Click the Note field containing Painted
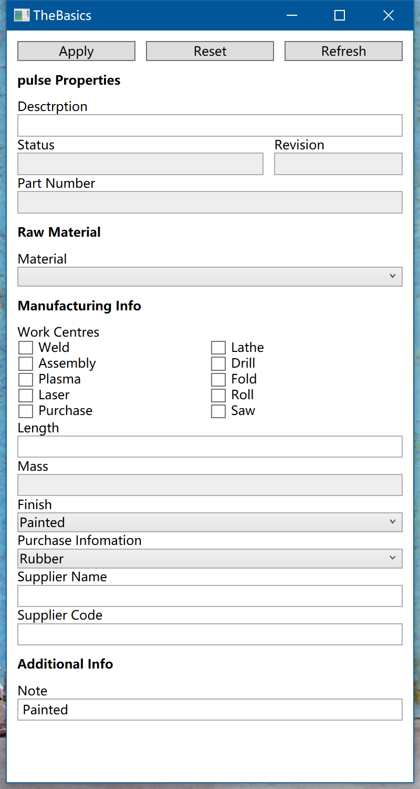 [210, 710]
